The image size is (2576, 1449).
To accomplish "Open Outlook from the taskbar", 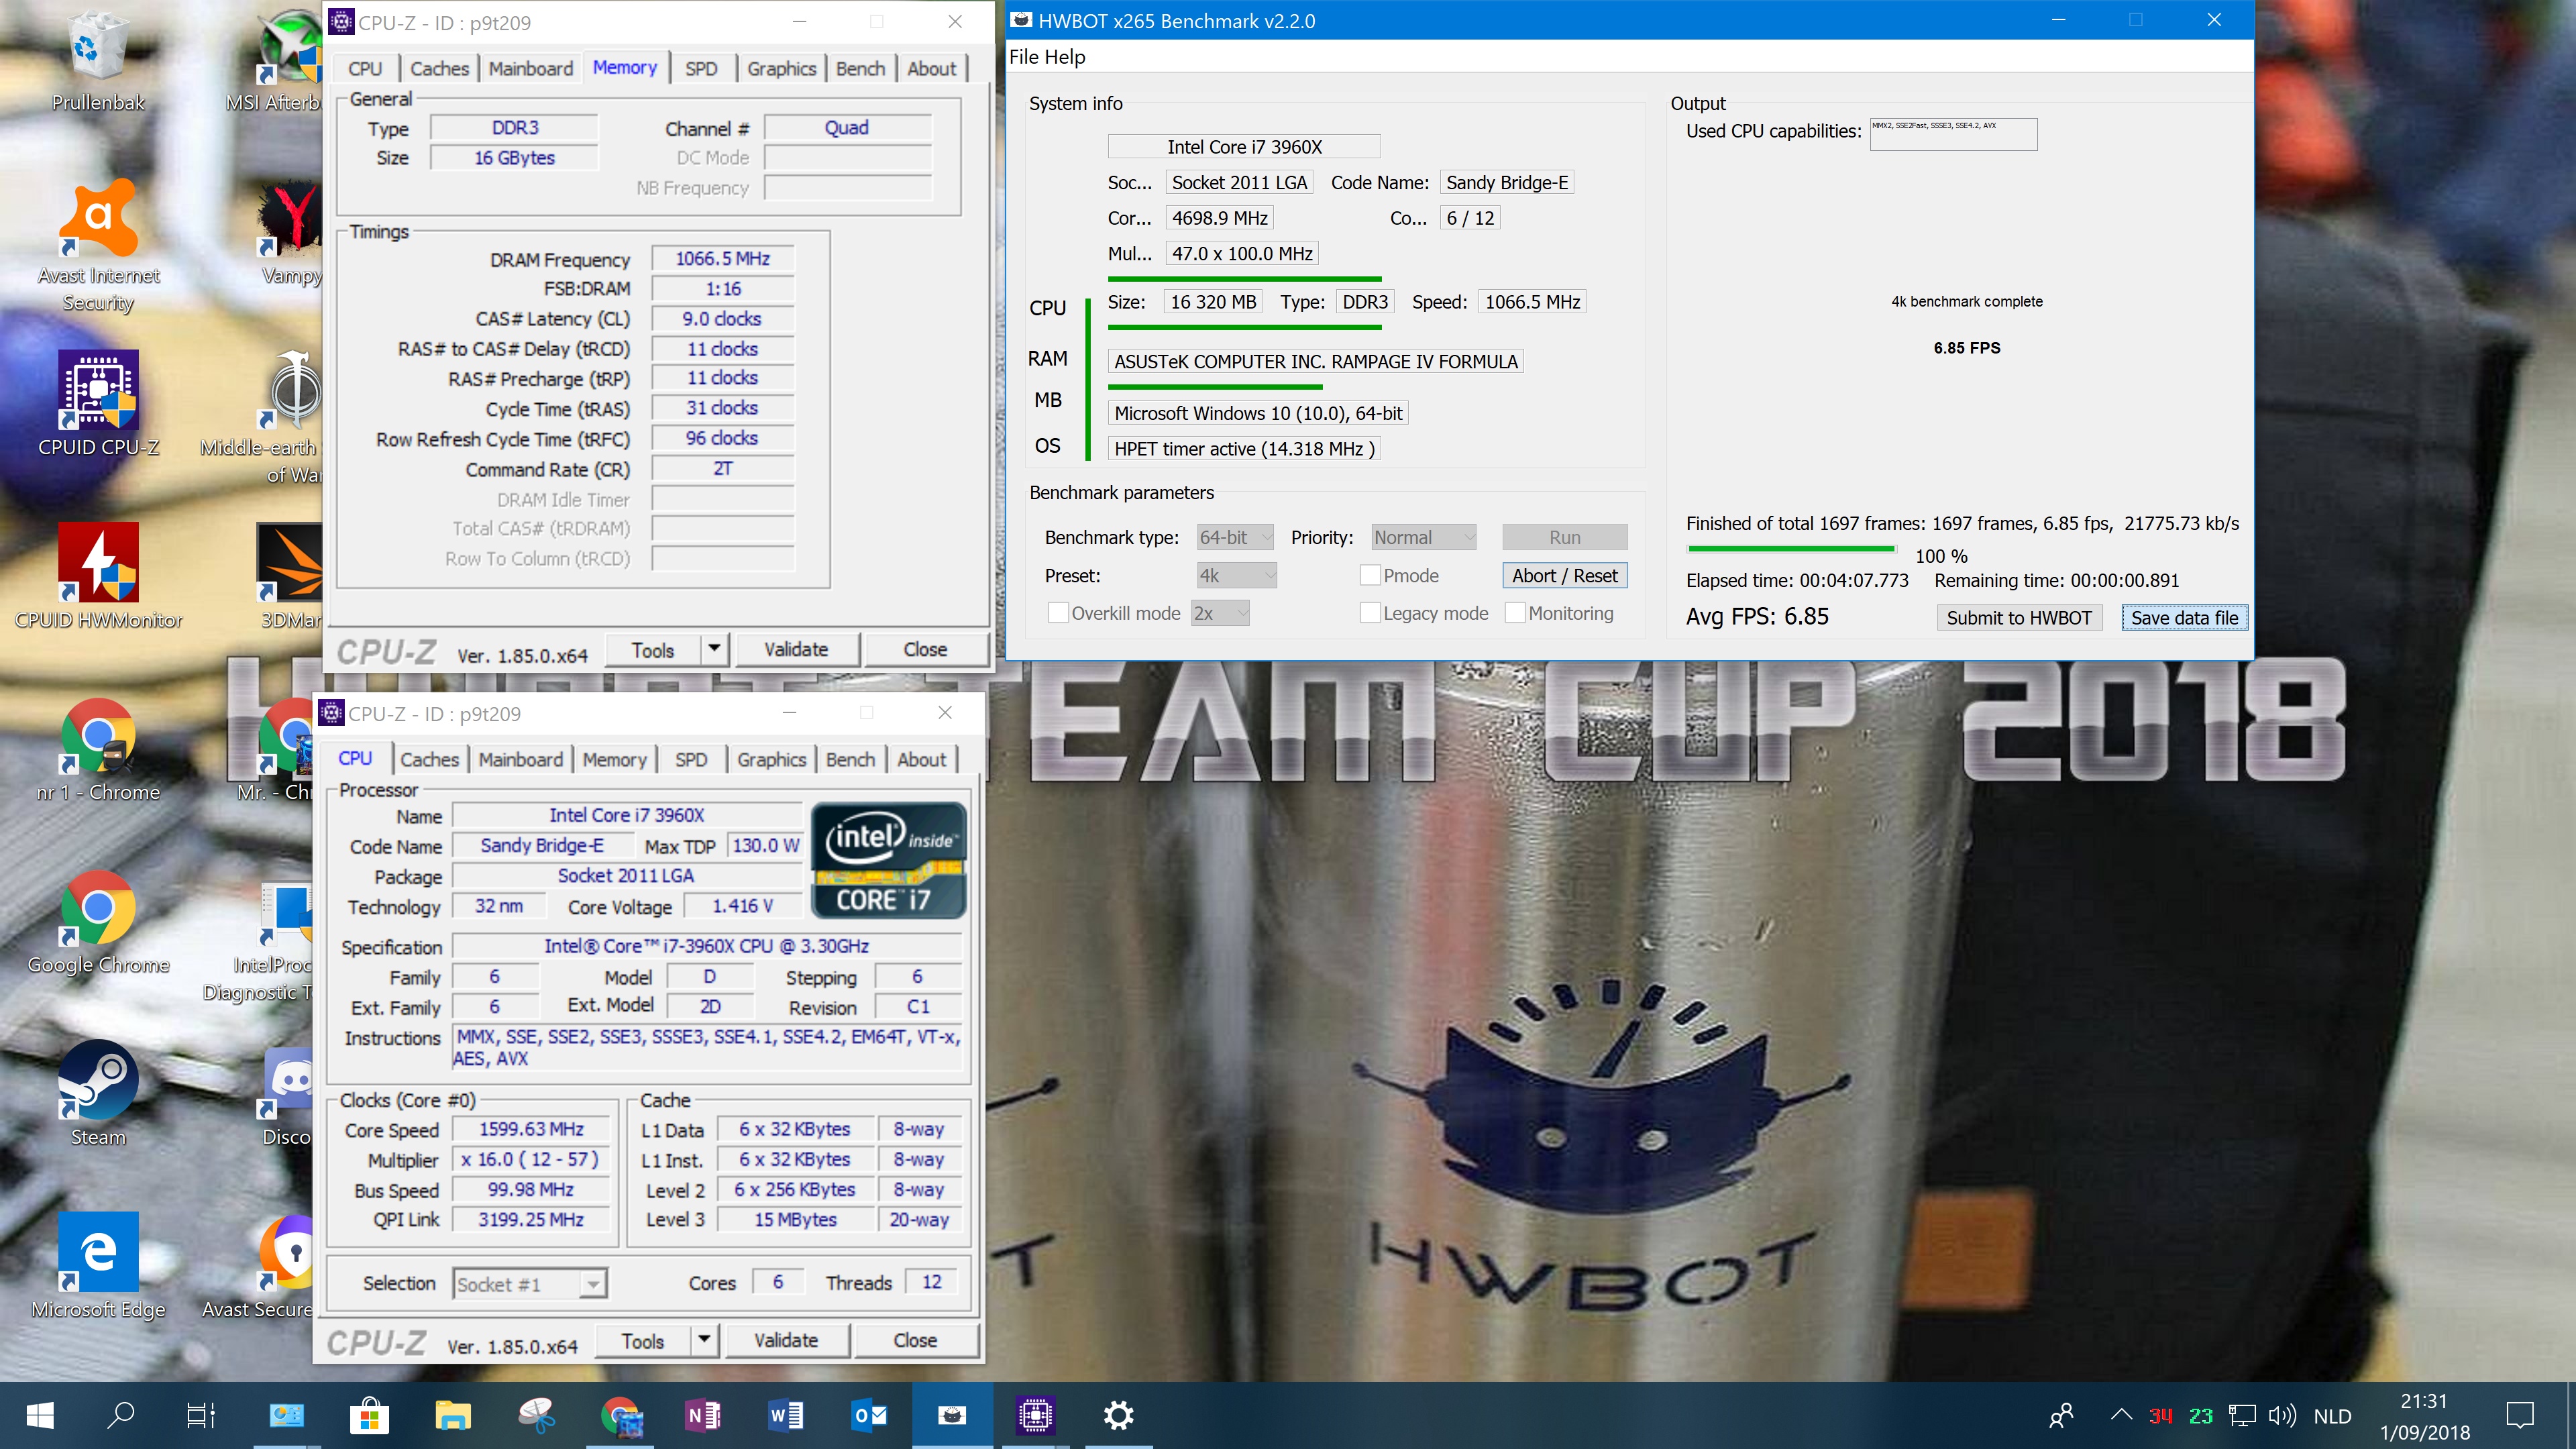I will click(869, 1416).
